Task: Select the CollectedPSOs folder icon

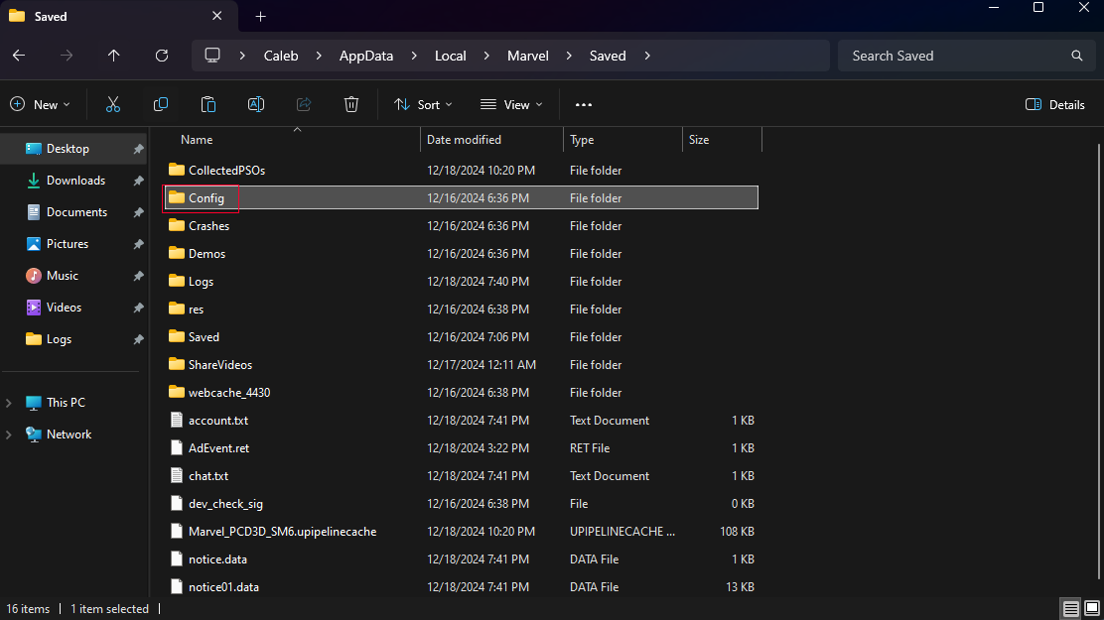Action: click(x=177, y=170)
